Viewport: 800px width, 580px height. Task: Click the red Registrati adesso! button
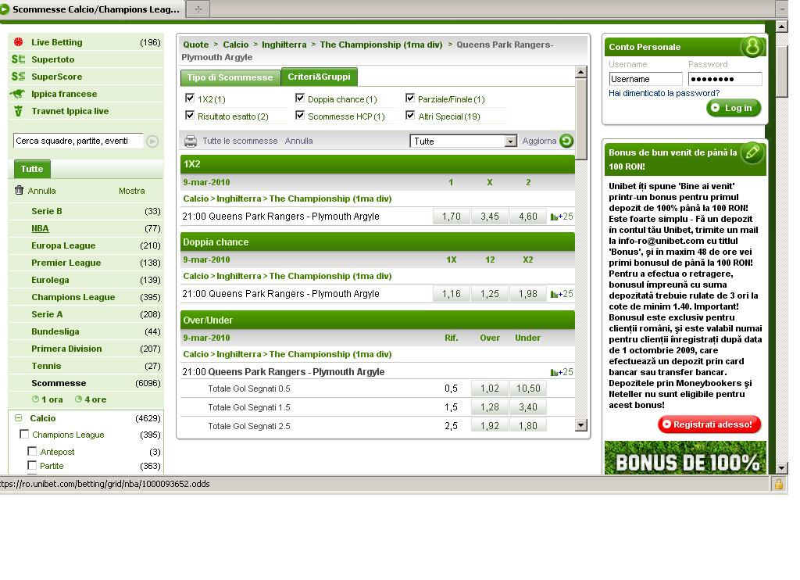(709, 424)
